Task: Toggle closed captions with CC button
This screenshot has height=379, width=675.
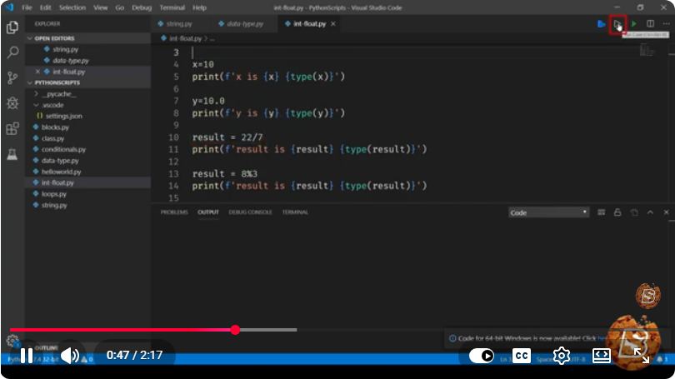Action: (x=522, y=356)
